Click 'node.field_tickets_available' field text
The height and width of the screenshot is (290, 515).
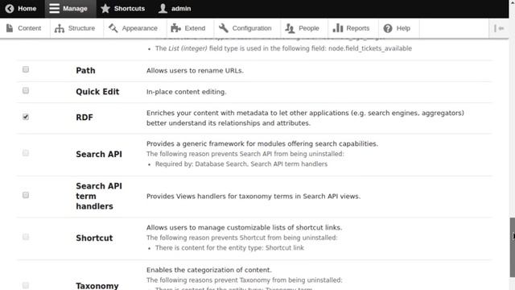coord(370,48)
